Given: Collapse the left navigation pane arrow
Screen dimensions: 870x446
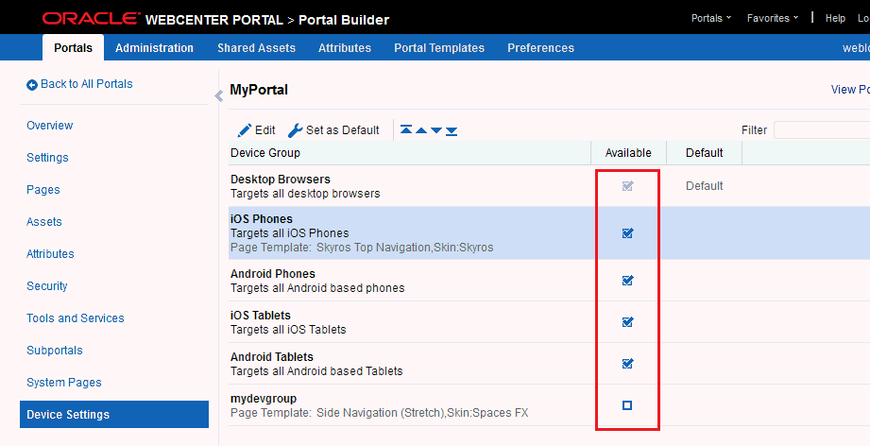Looking at the screenshot, I should [218, 96].
